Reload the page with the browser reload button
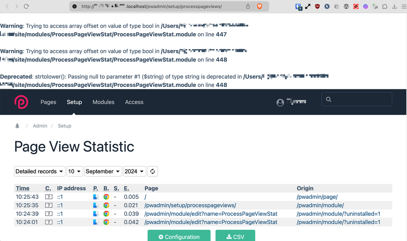 click(26, 6)
